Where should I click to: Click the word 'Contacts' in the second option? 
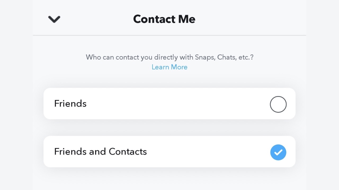tap(128, 151)
